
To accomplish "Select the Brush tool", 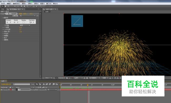I will pyautogui.click(x=31, y=6).
